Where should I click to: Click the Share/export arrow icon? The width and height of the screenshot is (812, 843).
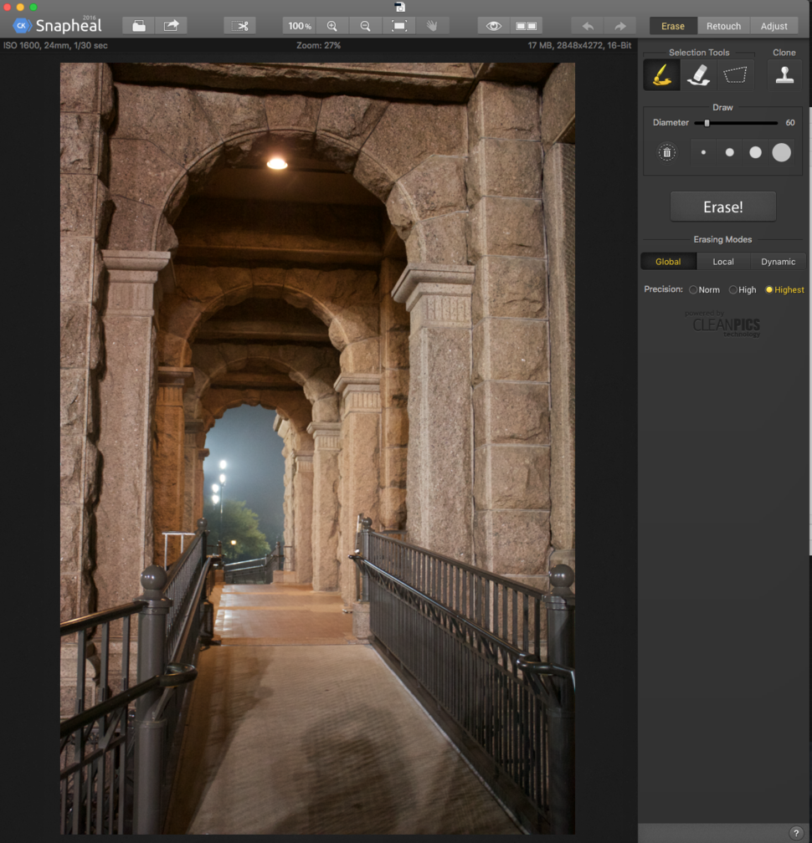coord(171,26)
